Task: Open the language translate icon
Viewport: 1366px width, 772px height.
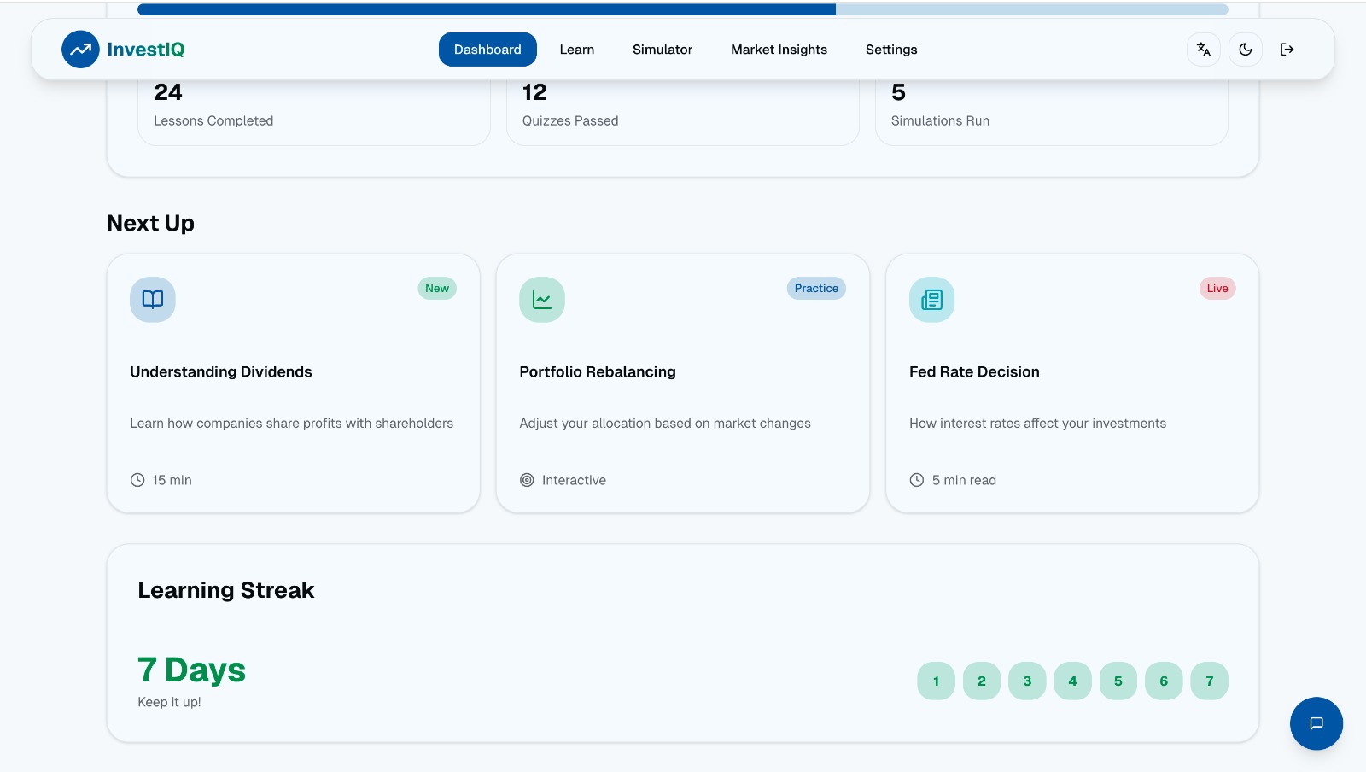Action: coord(1204,50)
